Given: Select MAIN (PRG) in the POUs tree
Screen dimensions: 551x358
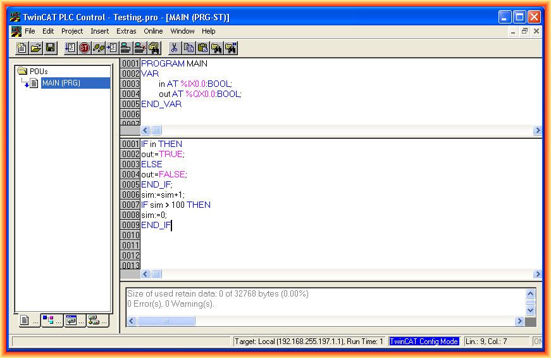Looking at the screenshot, I should 61,83.
